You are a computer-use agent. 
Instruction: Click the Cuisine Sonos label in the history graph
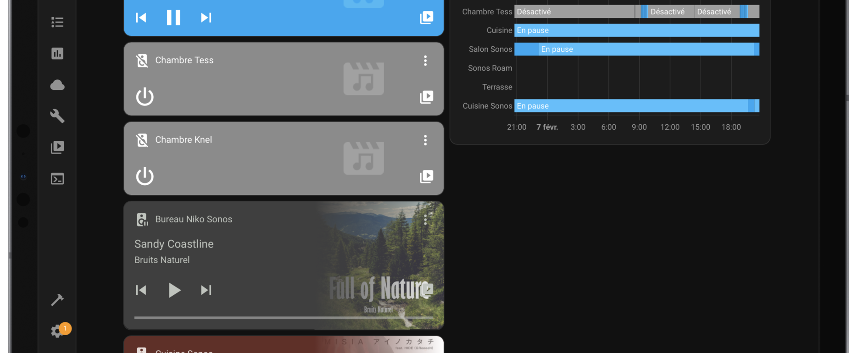(x=487, y=106)
